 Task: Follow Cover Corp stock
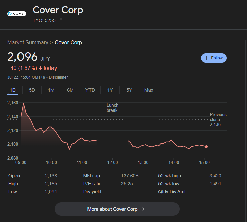pos(214,58)
